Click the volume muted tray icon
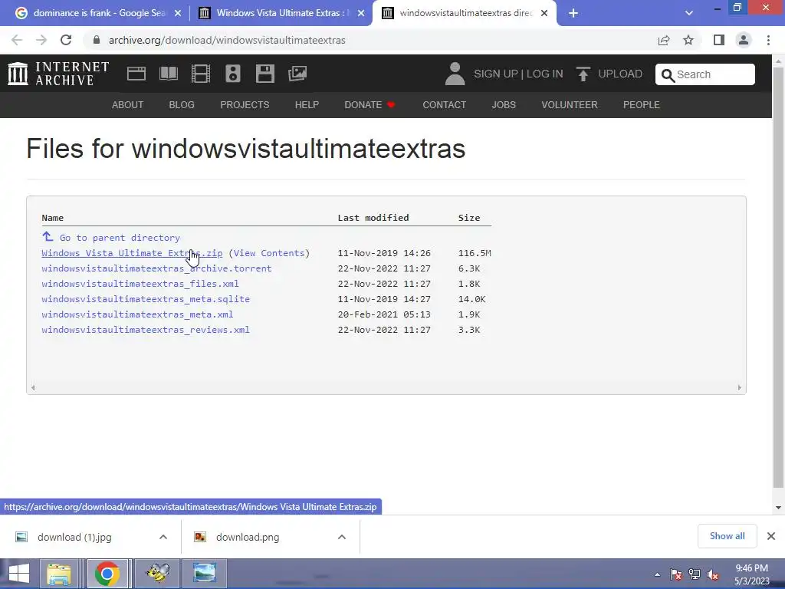 (712, 574)
